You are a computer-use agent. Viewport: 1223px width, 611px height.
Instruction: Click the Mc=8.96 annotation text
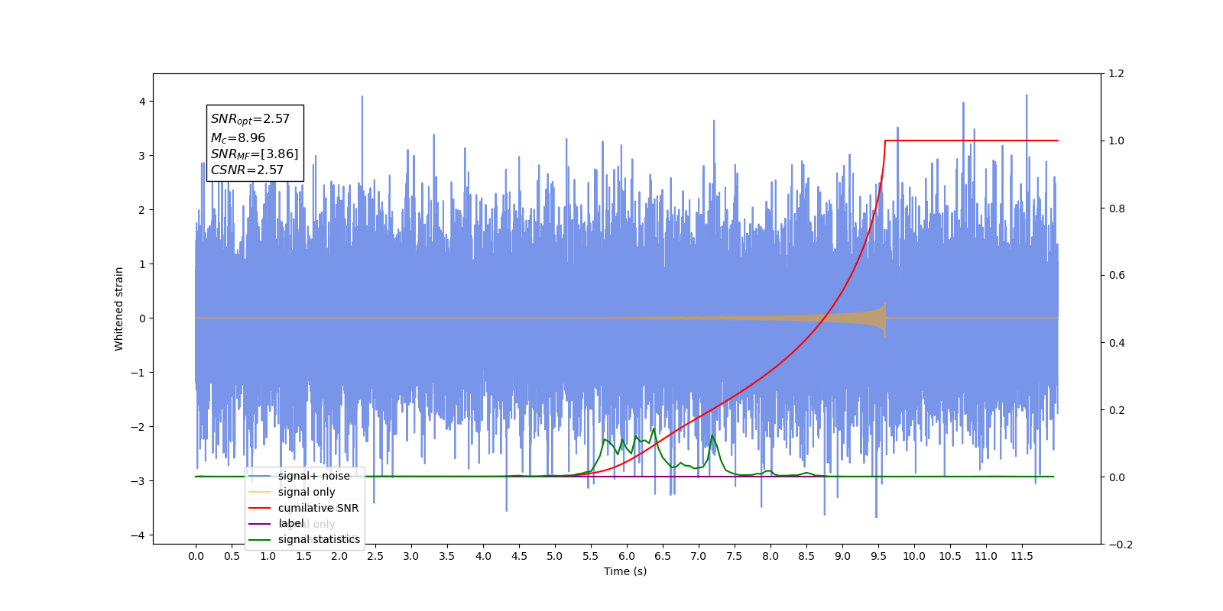click(x=238, y=138)
